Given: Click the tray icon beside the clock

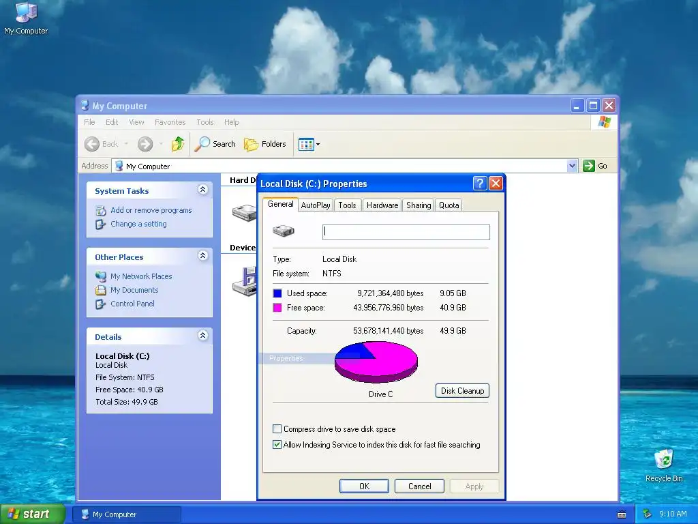Looking at the screenshot, I should (648, 514).
